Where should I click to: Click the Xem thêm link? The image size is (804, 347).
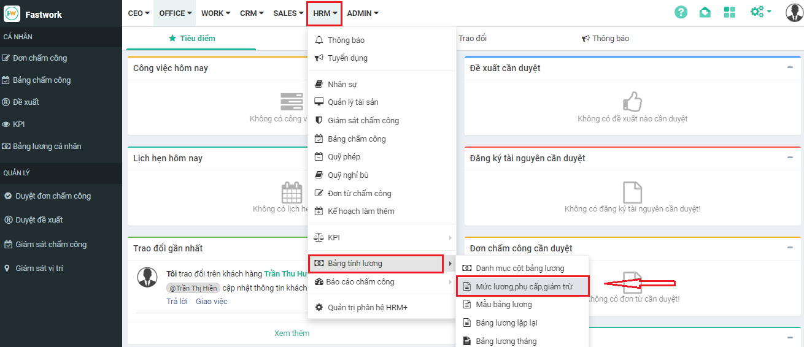coord(292,334)
